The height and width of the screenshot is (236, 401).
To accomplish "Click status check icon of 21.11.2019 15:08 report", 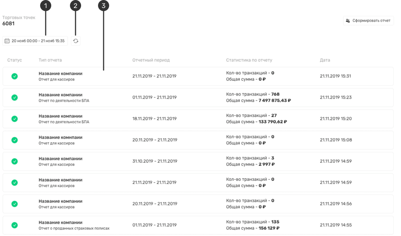I will [x=15, y=140].
